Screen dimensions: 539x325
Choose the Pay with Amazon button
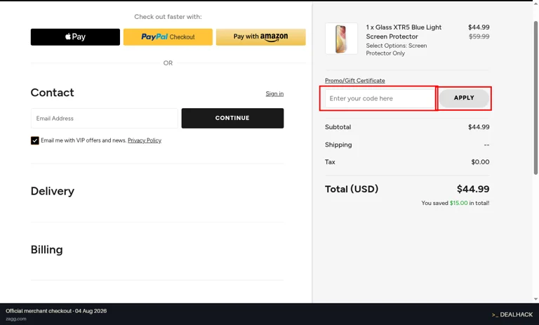click(260, 37)
